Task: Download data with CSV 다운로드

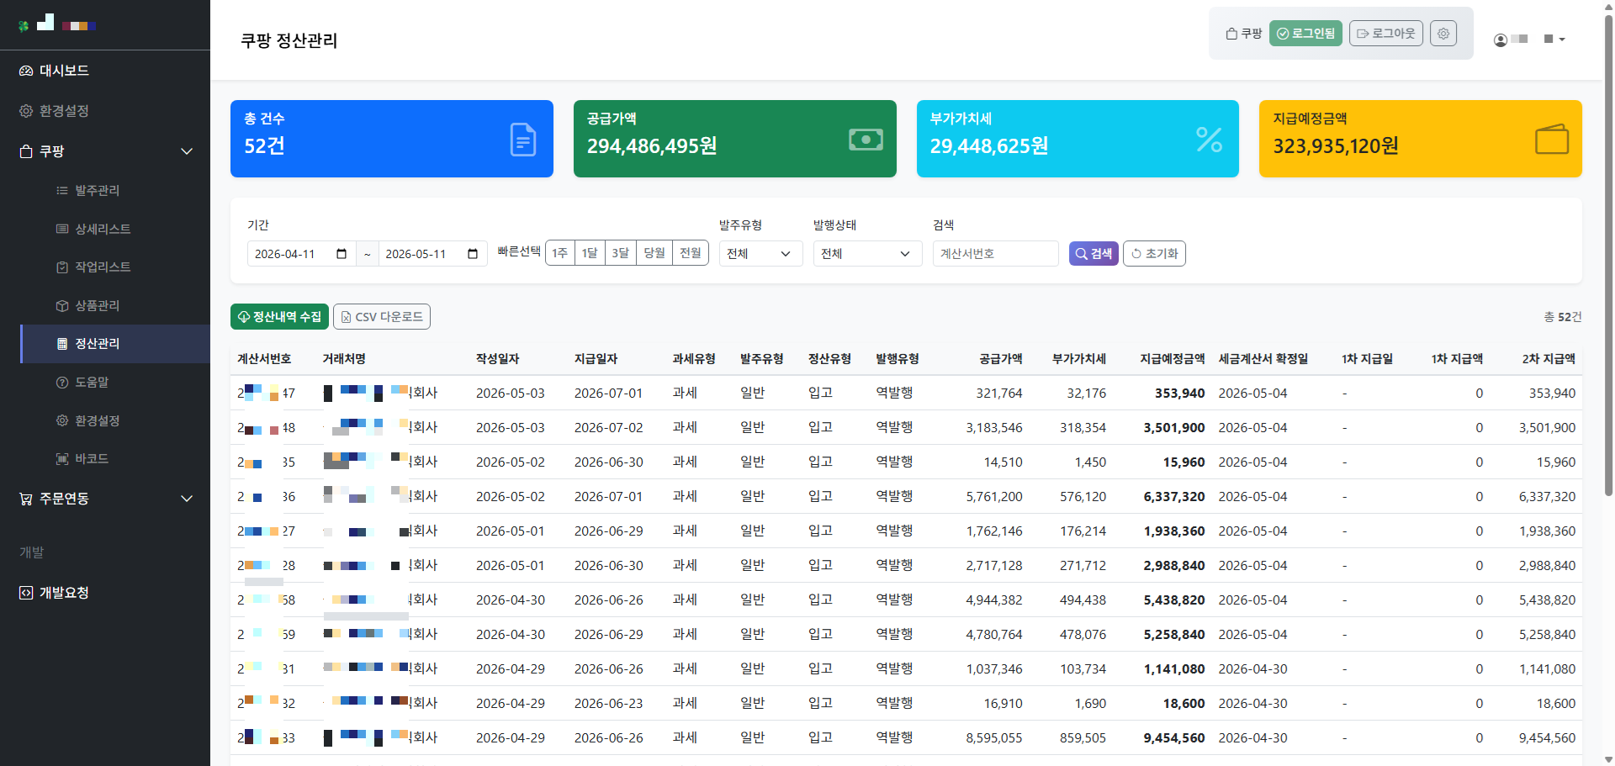Action: point(382,317)
